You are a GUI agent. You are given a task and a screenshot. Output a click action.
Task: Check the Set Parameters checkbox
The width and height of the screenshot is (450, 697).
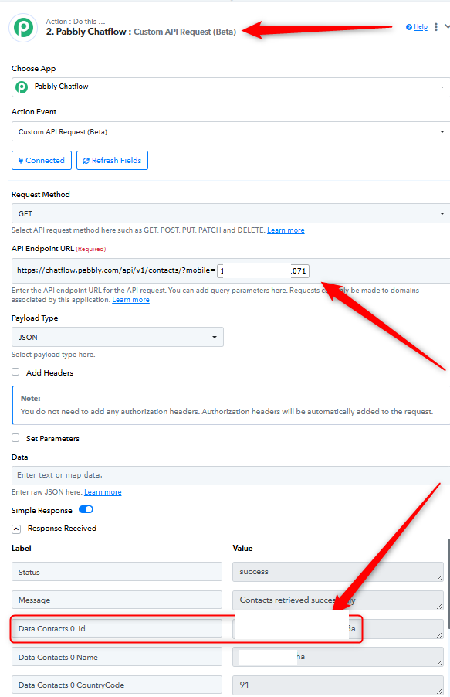(15, 438)
